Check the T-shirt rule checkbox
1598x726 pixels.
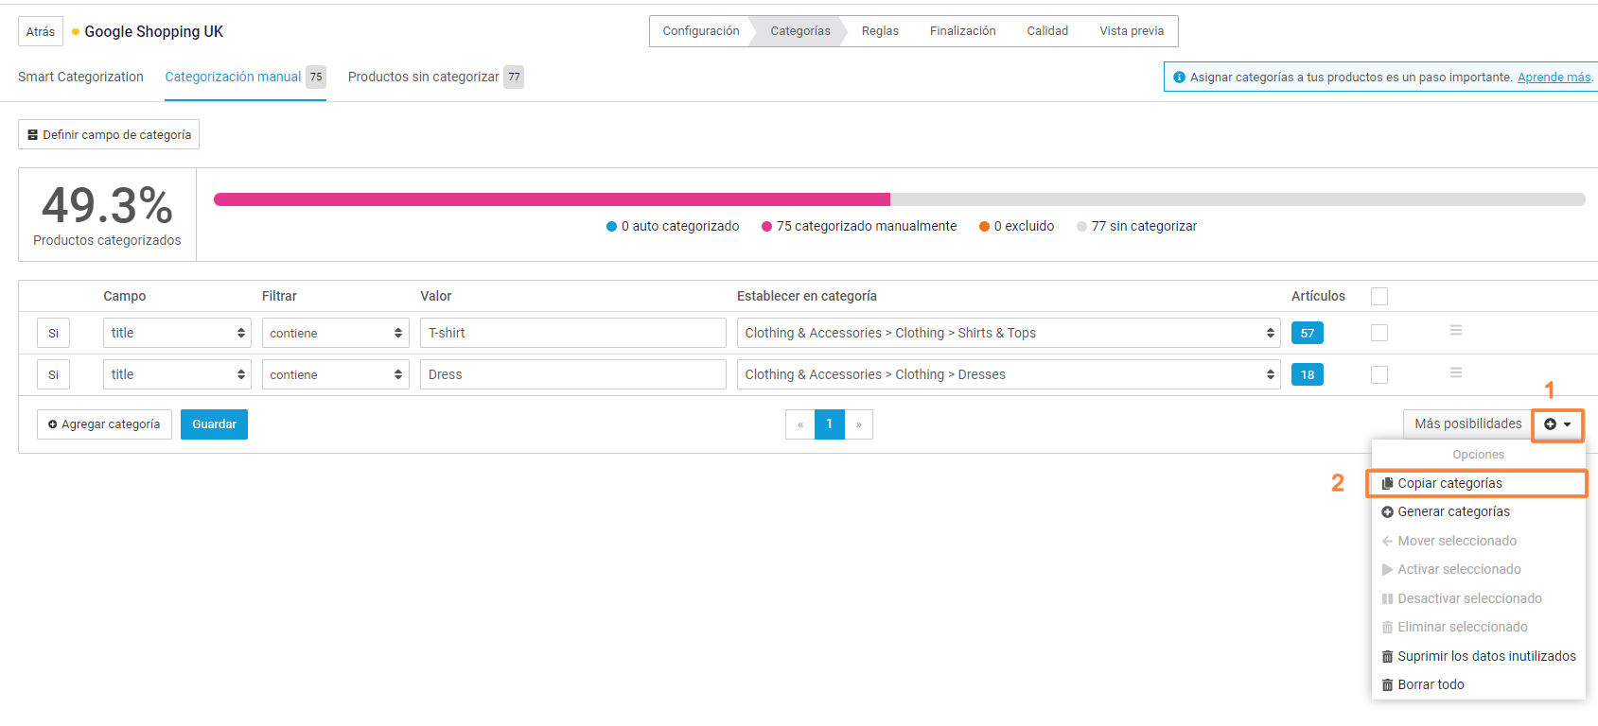click(1379, 333)
